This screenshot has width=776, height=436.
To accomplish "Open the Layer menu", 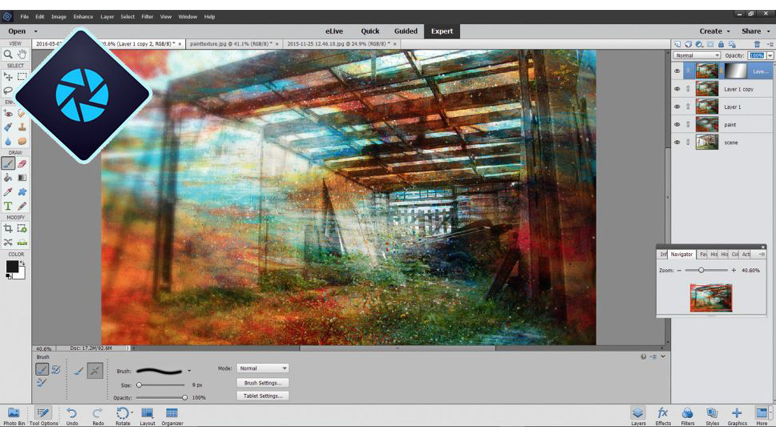I will coord(107,16).
